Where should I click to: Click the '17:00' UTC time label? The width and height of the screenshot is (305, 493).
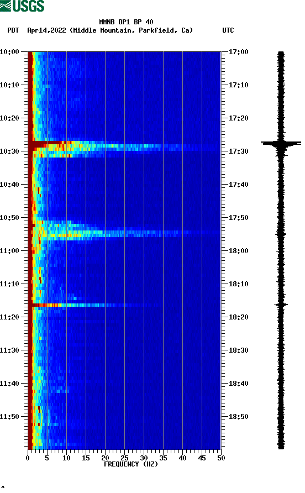pyautogui.click(x=238, y=52)
